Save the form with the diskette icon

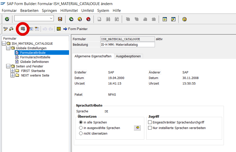pyautogui.click(x=60, y=19)
